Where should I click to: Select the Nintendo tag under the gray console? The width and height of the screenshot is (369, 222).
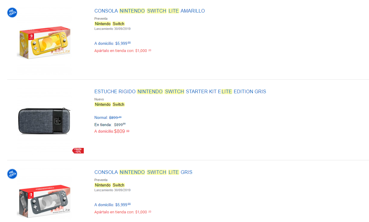click(103, 185)
